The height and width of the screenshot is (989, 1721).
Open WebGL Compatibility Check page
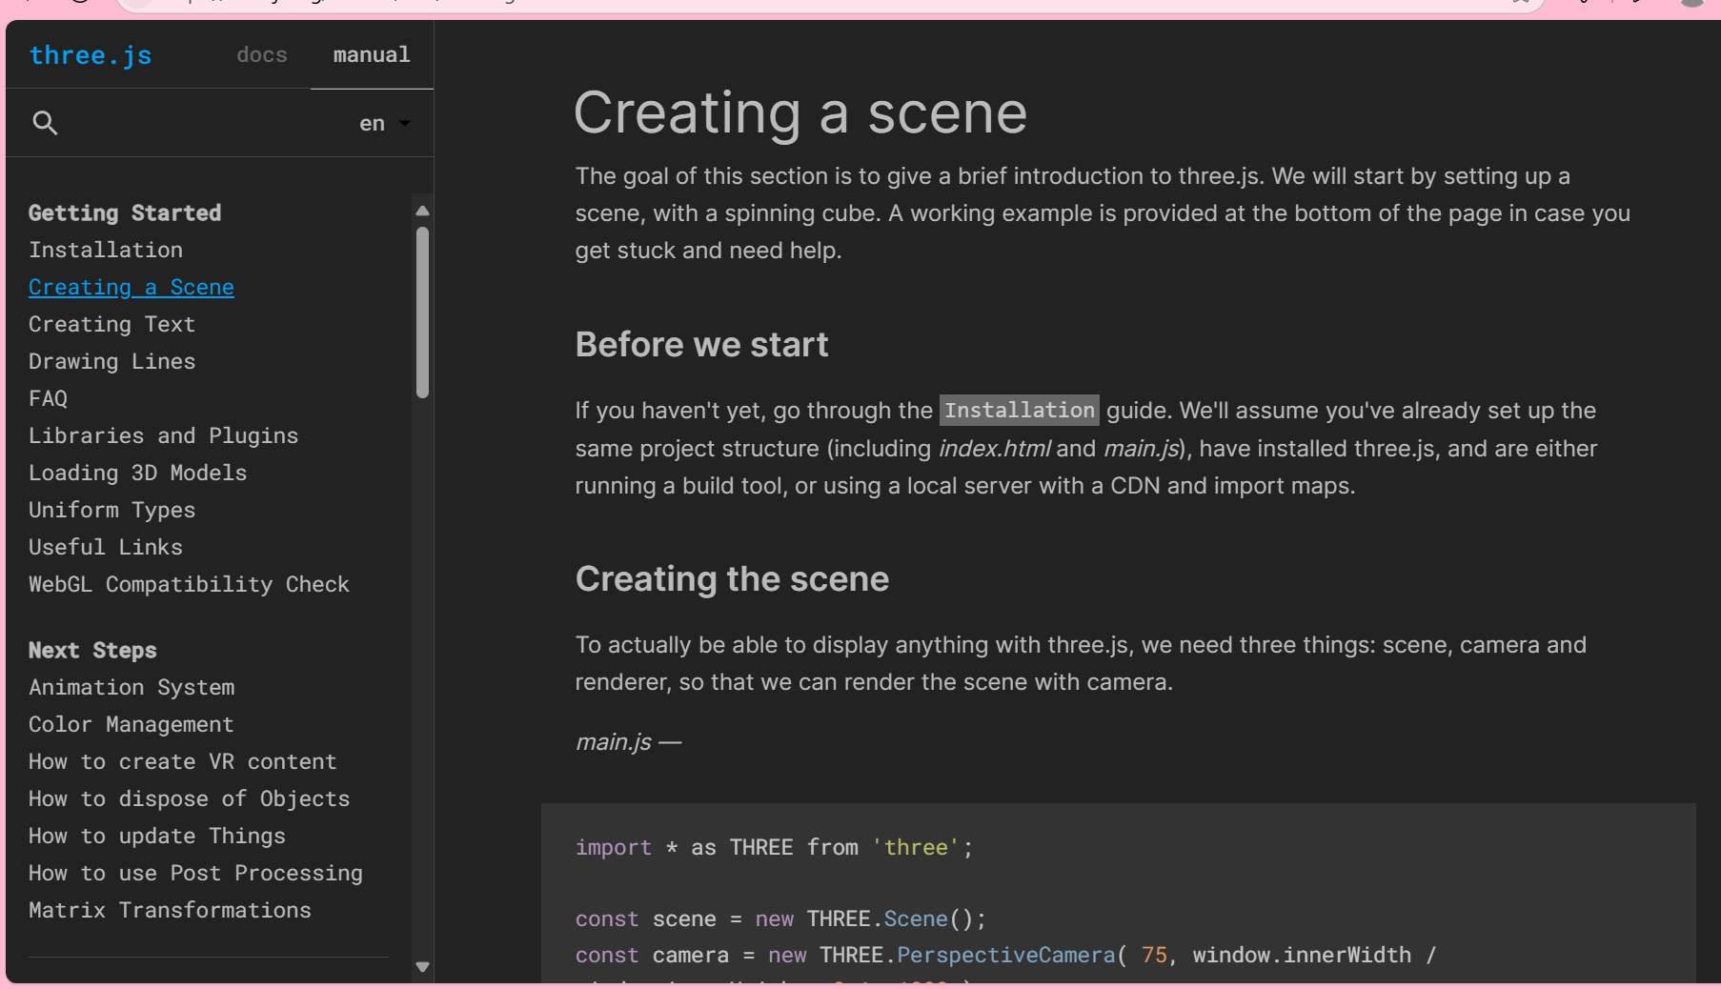pos(189,584)
